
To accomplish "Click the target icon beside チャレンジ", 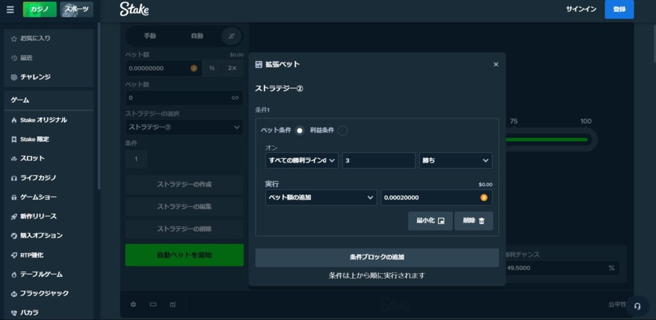I will click(14, 77).
